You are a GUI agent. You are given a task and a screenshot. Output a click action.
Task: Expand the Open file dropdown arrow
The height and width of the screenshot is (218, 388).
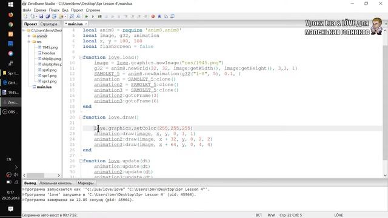(36, 16)
